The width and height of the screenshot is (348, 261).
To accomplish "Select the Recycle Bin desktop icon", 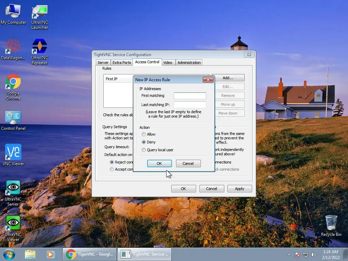I will pos(331,226).
